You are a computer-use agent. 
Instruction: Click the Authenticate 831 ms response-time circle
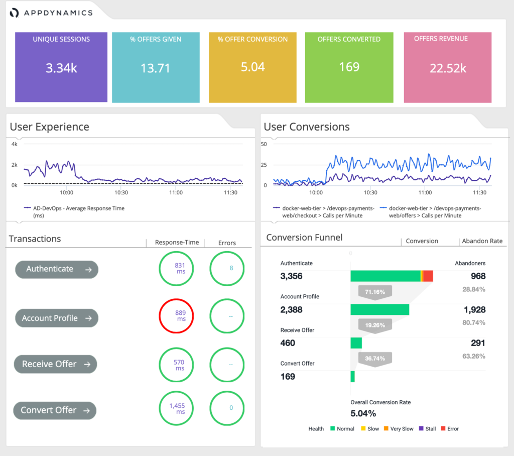pos(181,268)
